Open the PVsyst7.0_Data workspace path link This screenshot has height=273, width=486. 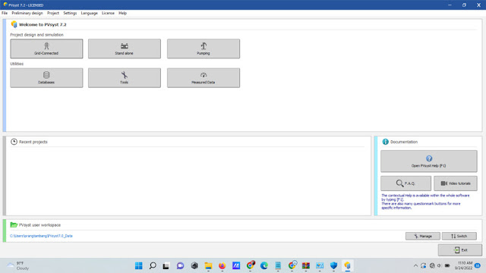(x=41, y=236)
